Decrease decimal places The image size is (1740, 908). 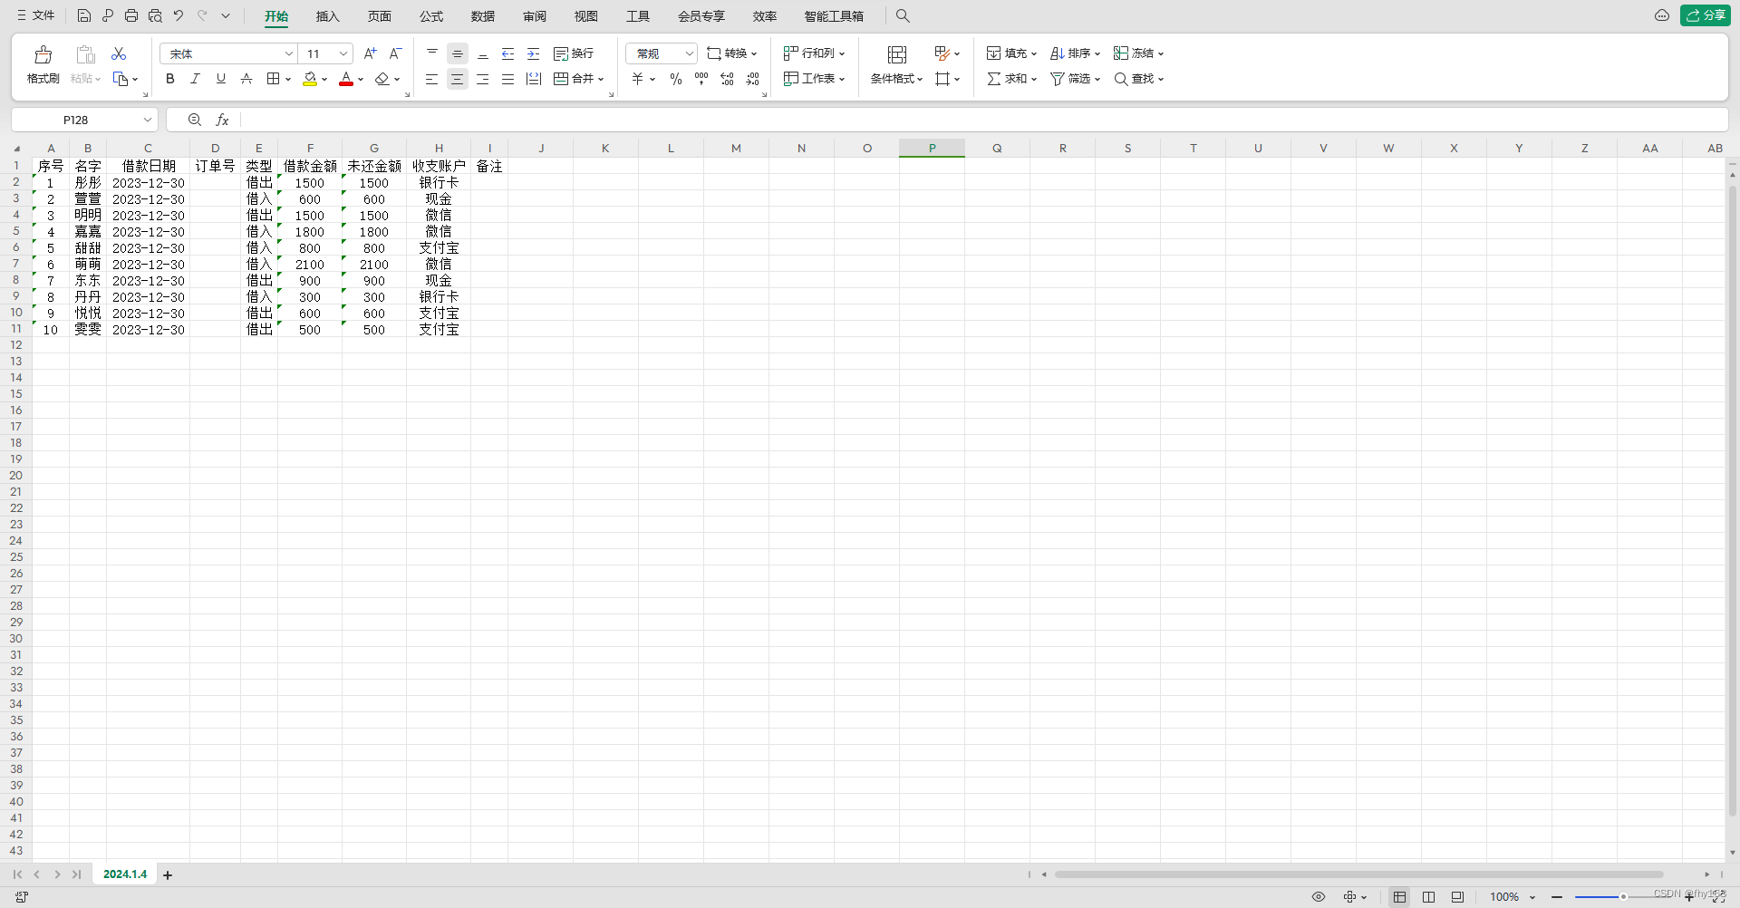(753, 79)
